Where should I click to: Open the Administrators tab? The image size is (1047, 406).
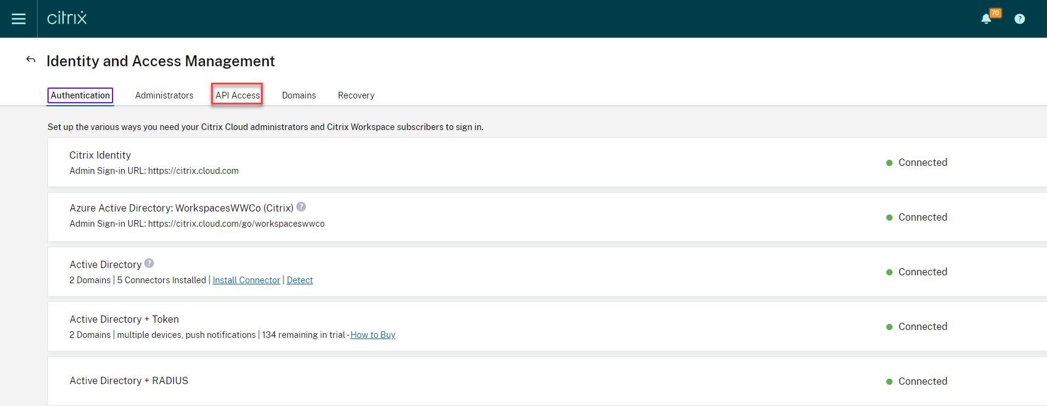[x=164, y=95]
